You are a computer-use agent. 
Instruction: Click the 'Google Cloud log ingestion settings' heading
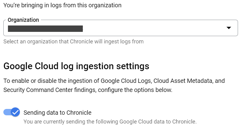[x=76, y=66]
